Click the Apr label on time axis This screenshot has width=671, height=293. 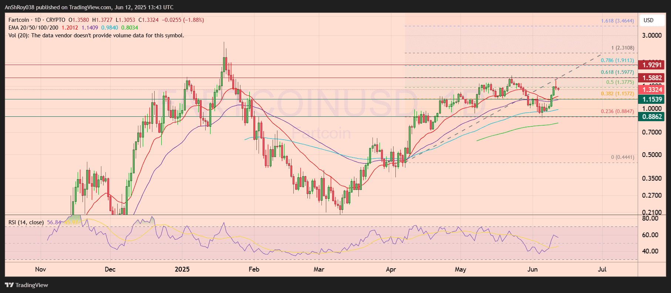[x=391, y=269]
